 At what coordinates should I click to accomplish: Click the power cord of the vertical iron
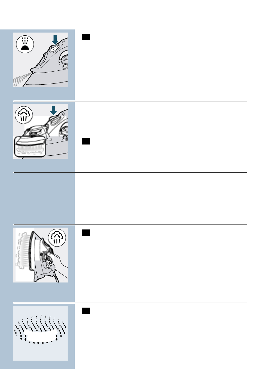[56, 277]
